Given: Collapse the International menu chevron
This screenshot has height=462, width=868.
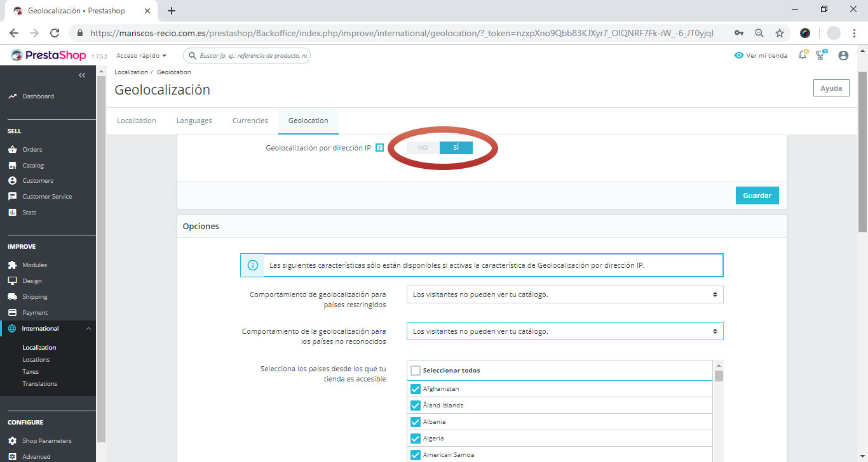Looking at the screenshot, I should coord(88,329).
